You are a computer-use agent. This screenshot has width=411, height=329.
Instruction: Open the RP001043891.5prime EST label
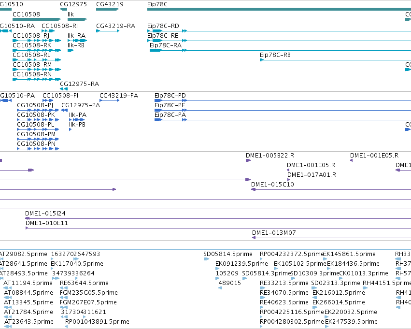[x=97, y=322]
